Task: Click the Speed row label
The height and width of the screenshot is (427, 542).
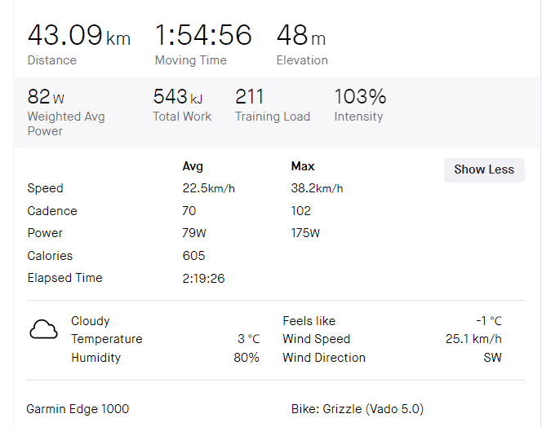Action: pyautogui.click(x=45, y=188)
